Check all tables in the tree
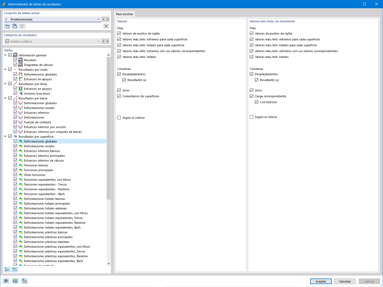 [x=7, y=269]
